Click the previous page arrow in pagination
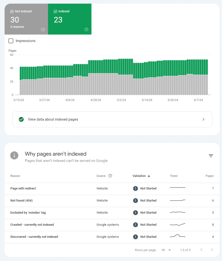The image size is (222, 261). (201, 250)
